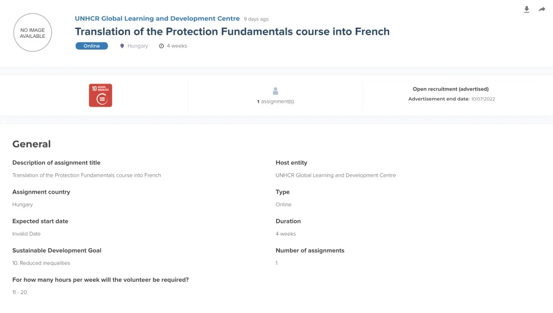Click the host entity value text
Screen dimensions: 553x313
pos(335,175)
